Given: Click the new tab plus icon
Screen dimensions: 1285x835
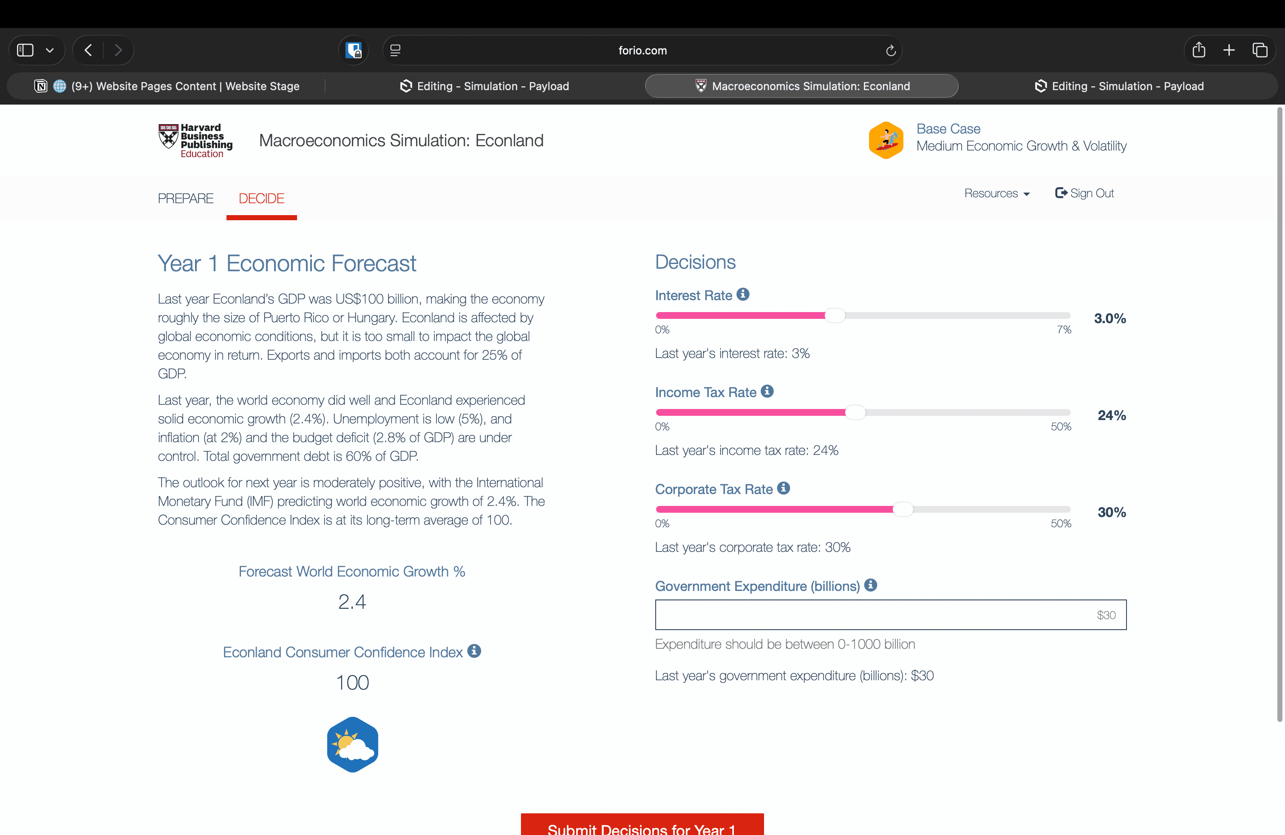Looking at the screenshot, I should point(1229,50).
